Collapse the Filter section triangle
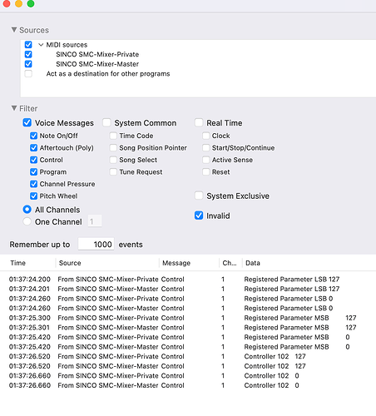The image size is (376, 416). pyautogui.click(x=14, y=108)
